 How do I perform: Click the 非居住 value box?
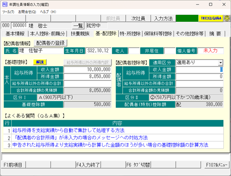point(170,51)
